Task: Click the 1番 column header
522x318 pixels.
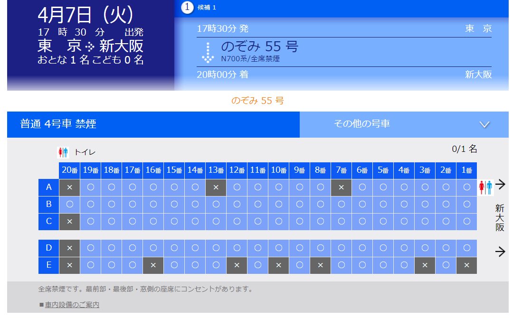Action: [467, 170]
